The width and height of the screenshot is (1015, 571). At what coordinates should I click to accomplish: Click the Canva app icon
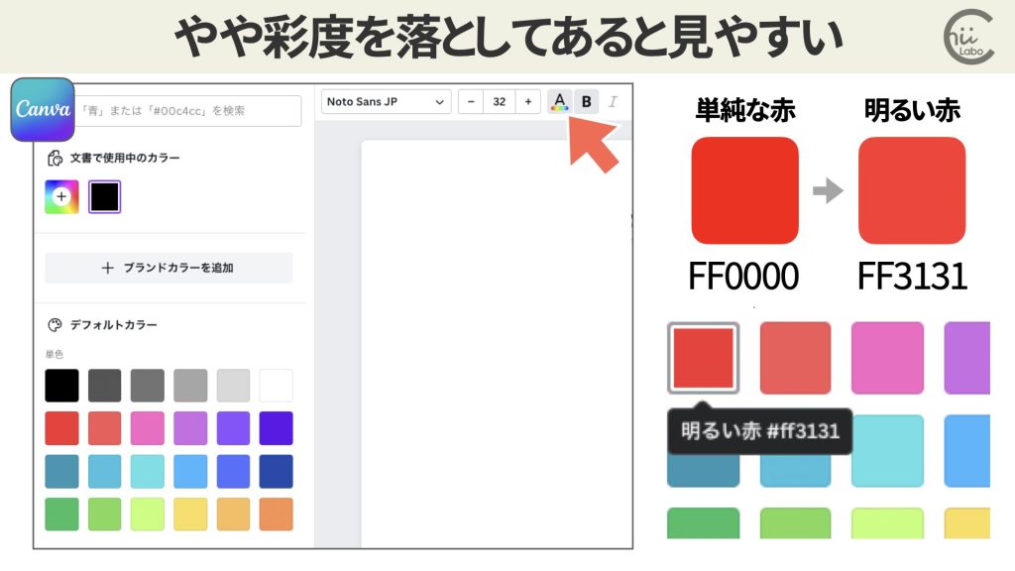43,111
